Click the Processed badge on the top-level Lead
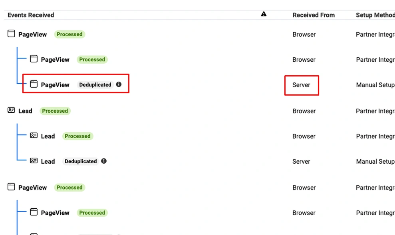 55,111
